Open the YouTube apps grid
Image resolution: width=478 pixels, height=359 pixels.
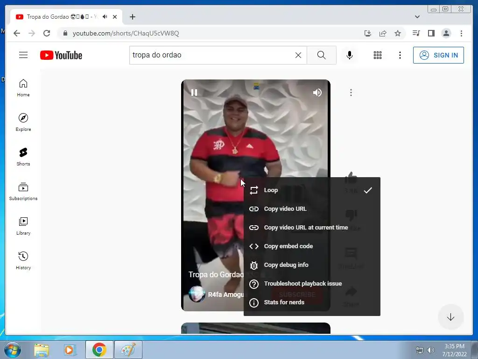click(x=377, y=55)
